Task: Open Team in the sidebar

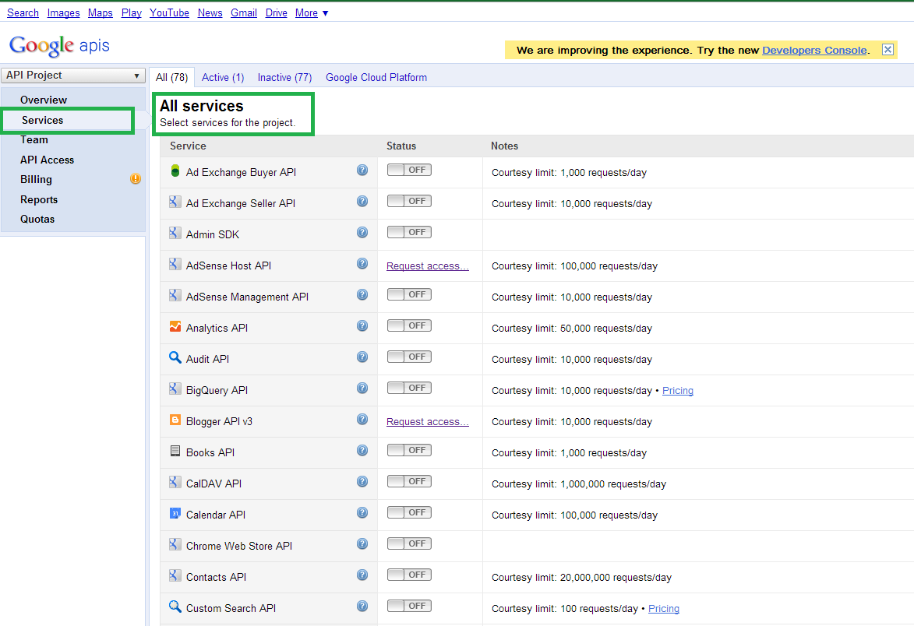Action: pyautogui.click(x=34, y=139)
